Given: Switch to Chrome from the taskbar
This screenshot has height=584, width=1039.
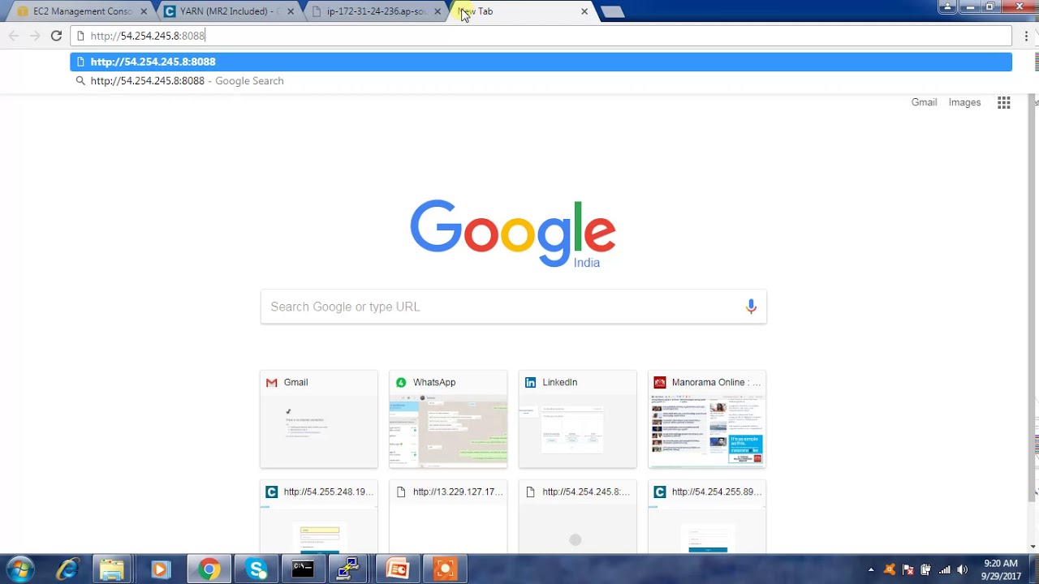Looking at the screenshot, I should [209, 569].
